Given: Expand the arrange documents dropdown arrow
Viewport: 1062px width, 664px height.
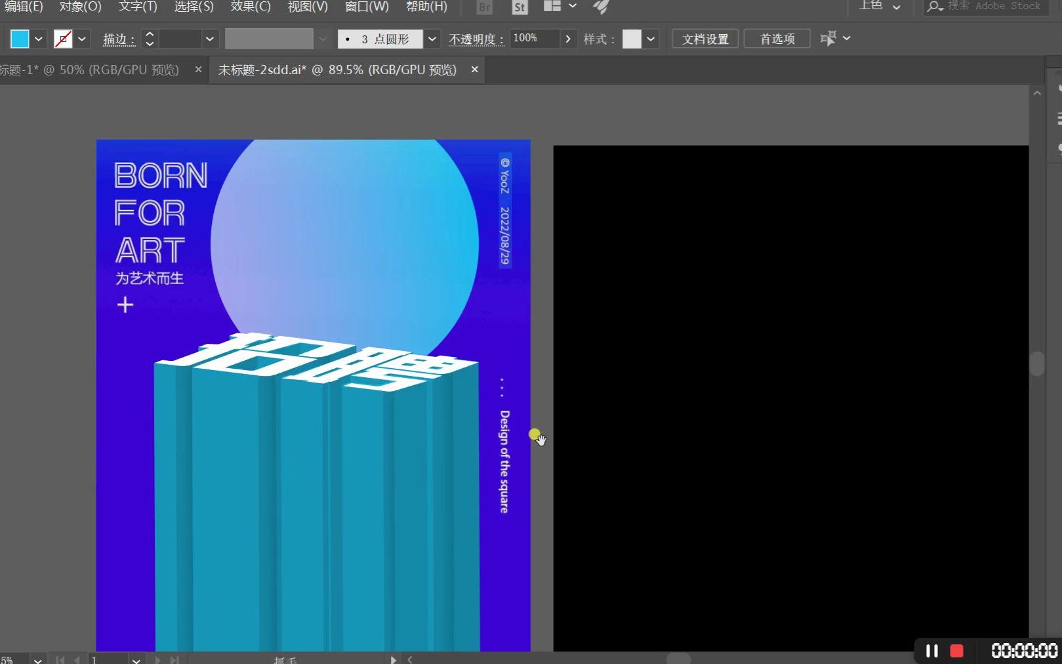Looking at the screenshot, I should (x=573, y=6).
